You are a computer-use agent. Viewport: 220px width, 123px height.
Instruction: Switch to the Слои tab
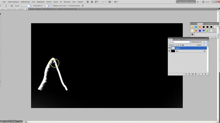[170, 40]
